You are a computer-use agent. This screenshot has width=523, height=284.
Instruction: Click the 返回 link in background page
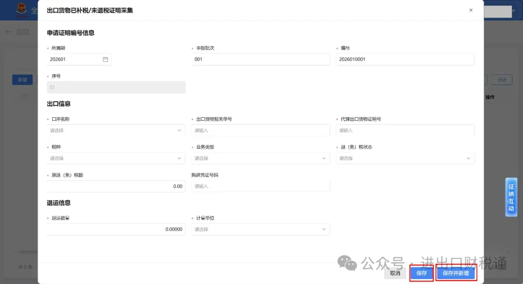click(x=22, y=32)
